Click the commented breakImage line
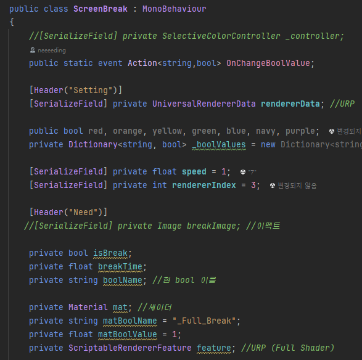The height and width of the screenshot is (360, 362). pyautogui.click(x=152, y=226)
